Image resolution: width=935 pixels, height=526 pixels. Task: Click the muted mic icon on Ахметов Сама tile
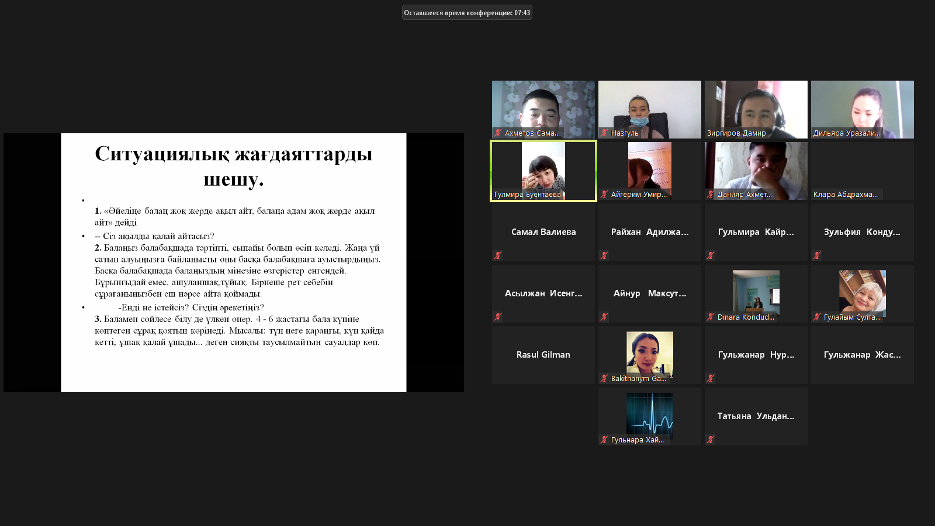click(498, 133)
